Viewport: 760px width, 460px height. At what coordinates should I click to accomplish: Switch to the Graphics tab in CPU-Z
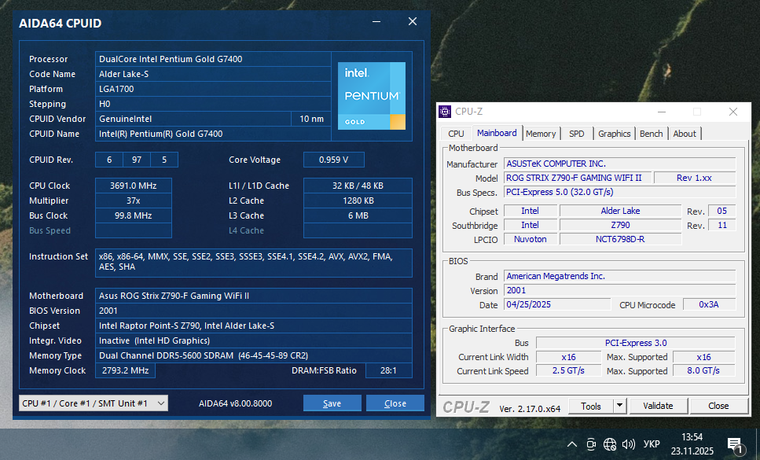614,134
